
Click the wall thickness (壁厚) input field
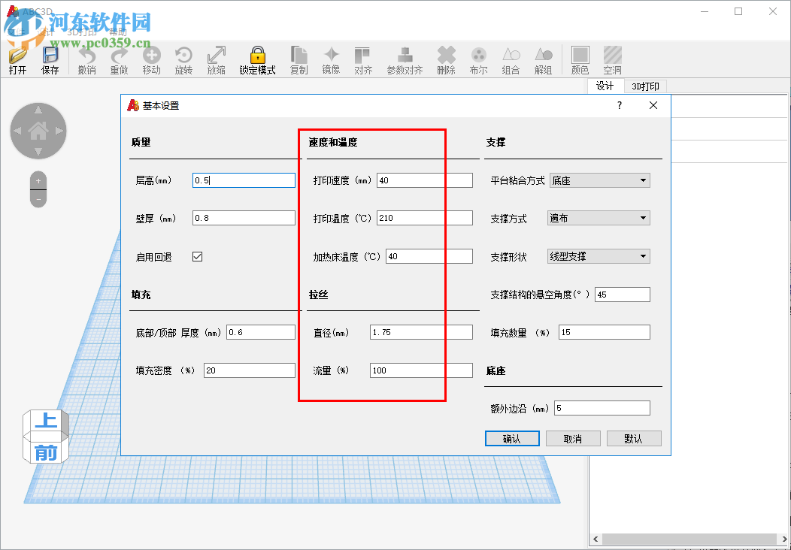tap(244, 219)
